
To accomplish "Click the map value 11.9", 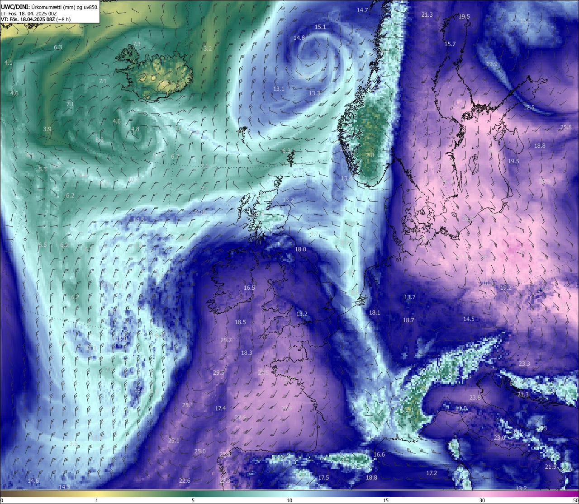I will 492,64.
